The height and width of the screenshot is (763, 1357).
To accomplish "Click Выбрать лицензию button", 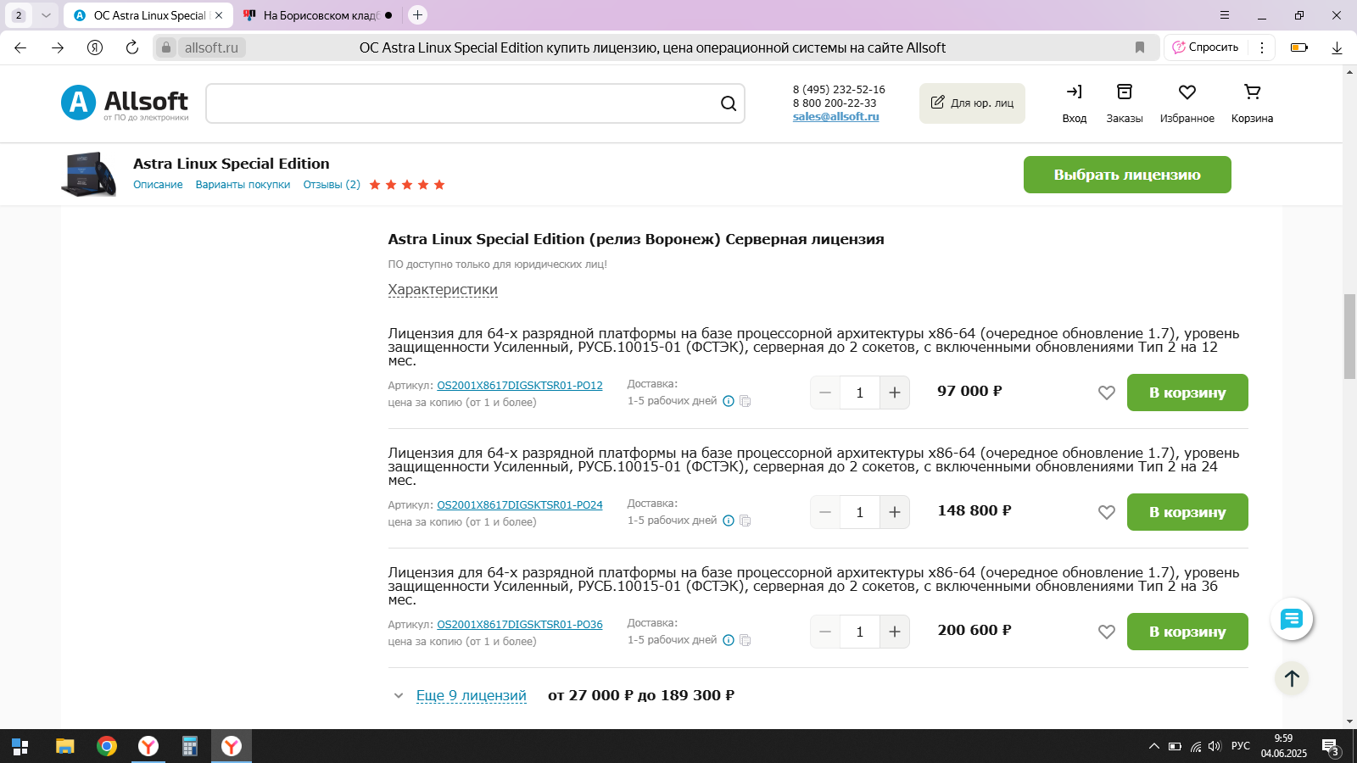I will [1127, 175].
